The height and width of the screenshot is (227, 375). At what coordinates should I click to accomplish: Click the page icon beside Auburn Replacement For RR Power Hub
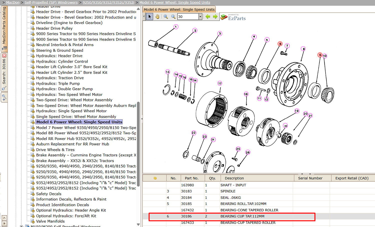point(32,144)
